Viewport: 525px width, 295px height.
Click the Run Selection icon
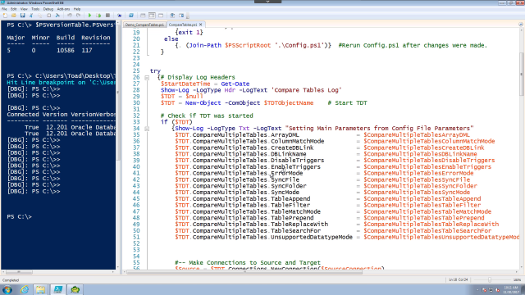[x=98, y=16]
